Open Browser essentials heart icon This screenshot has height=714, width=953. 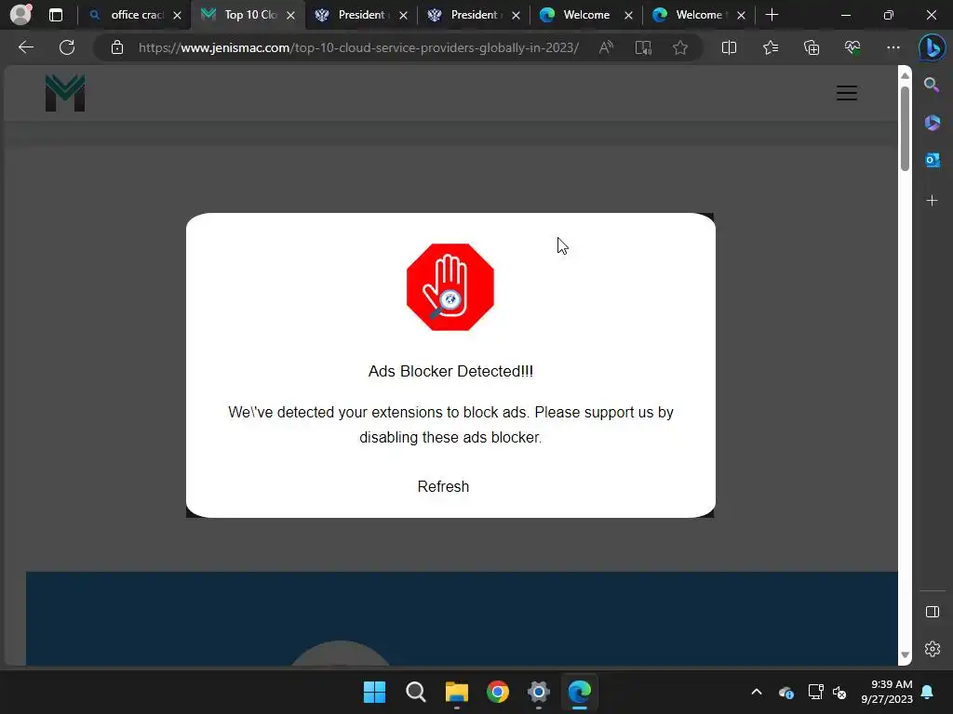tap(852, 47)
